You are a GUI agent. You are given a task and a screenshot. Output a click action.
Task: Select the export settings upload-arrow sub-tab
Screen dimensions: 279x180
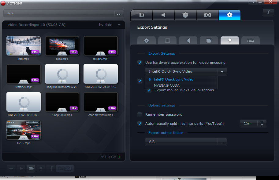point(230,41)
